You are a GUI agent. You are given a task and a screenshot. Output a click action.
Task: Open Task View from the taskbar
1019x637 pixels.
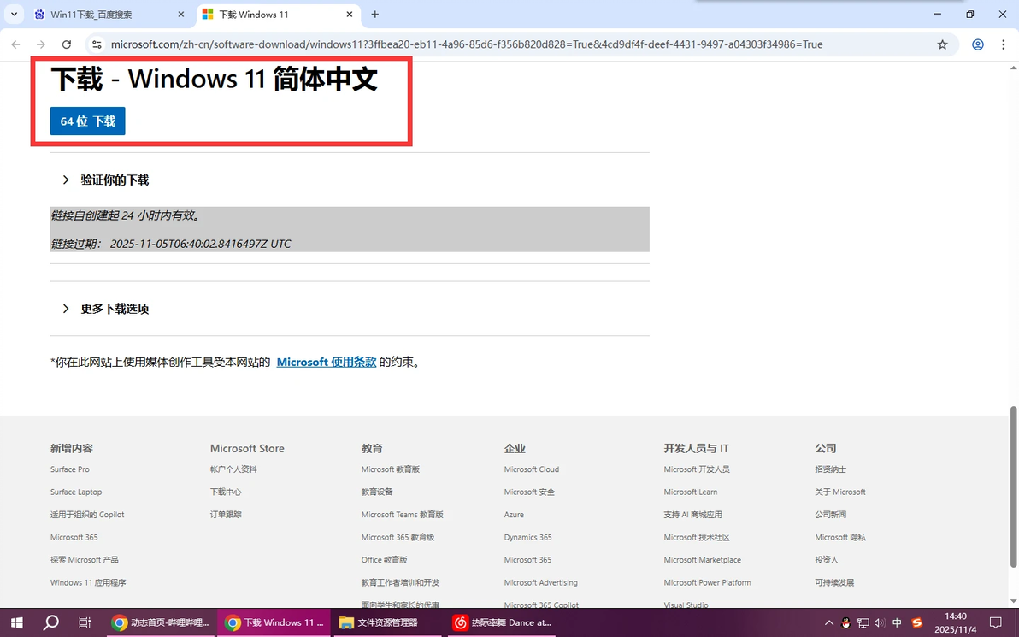point(83,622)
